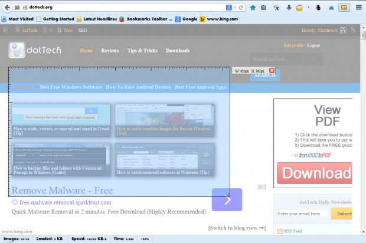Open the Google bookmark

pyautogui.click(x=187, y=19)
